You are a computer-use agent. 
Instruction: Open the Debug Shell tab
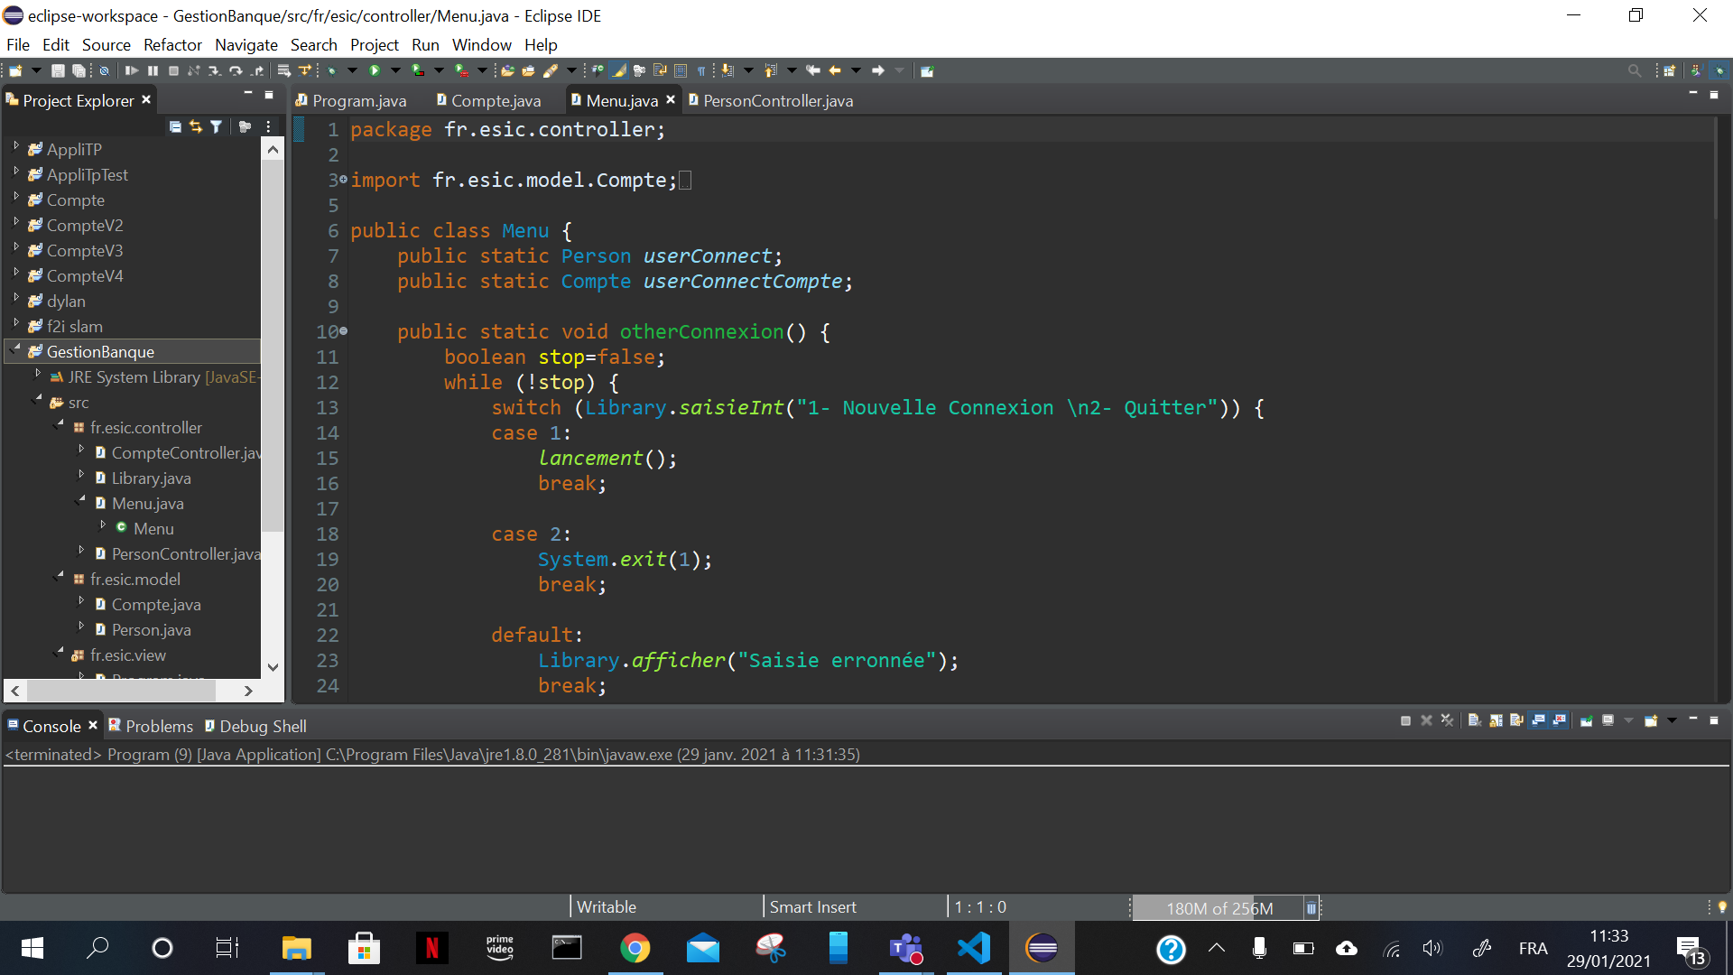pos(255,727)
